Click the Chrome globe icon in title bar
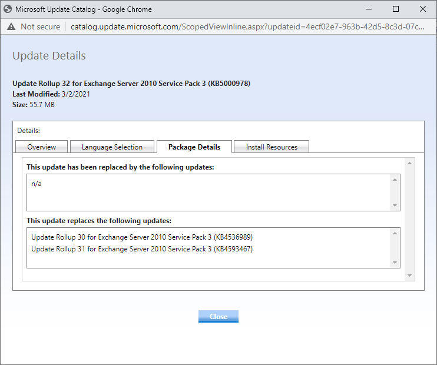Screen dimensions: 437x365 [x=8, y=9]
